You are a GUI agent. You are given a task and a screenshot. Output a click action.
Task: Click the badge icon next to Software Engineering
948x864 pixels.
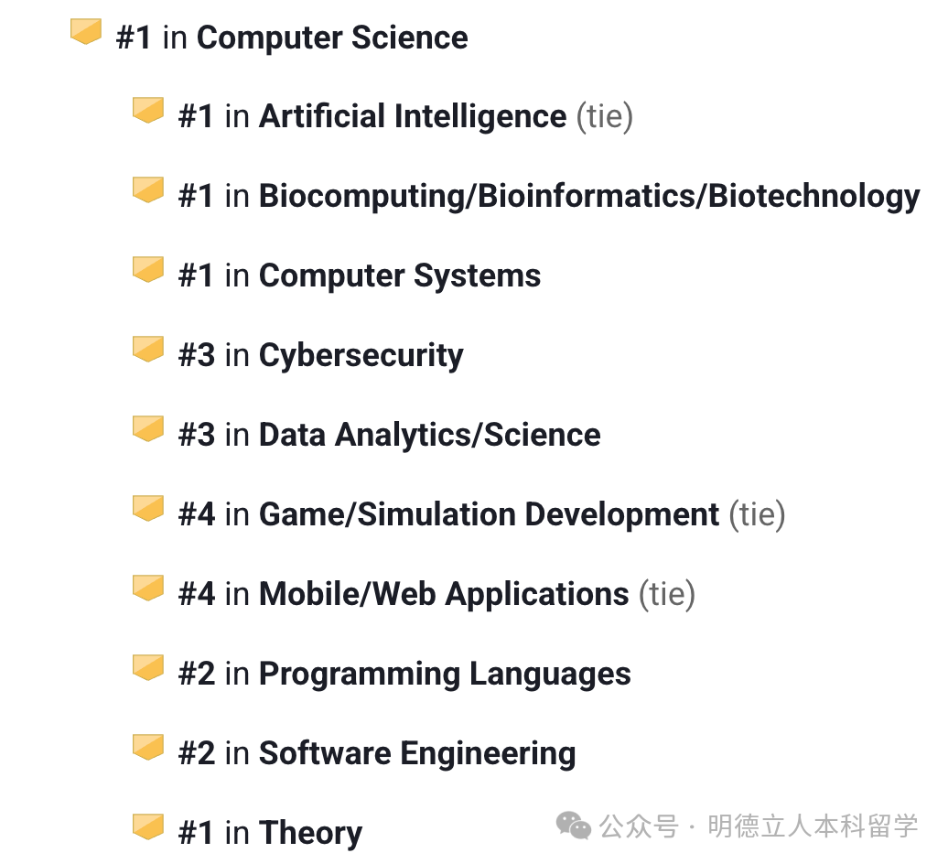coord(148,748)
